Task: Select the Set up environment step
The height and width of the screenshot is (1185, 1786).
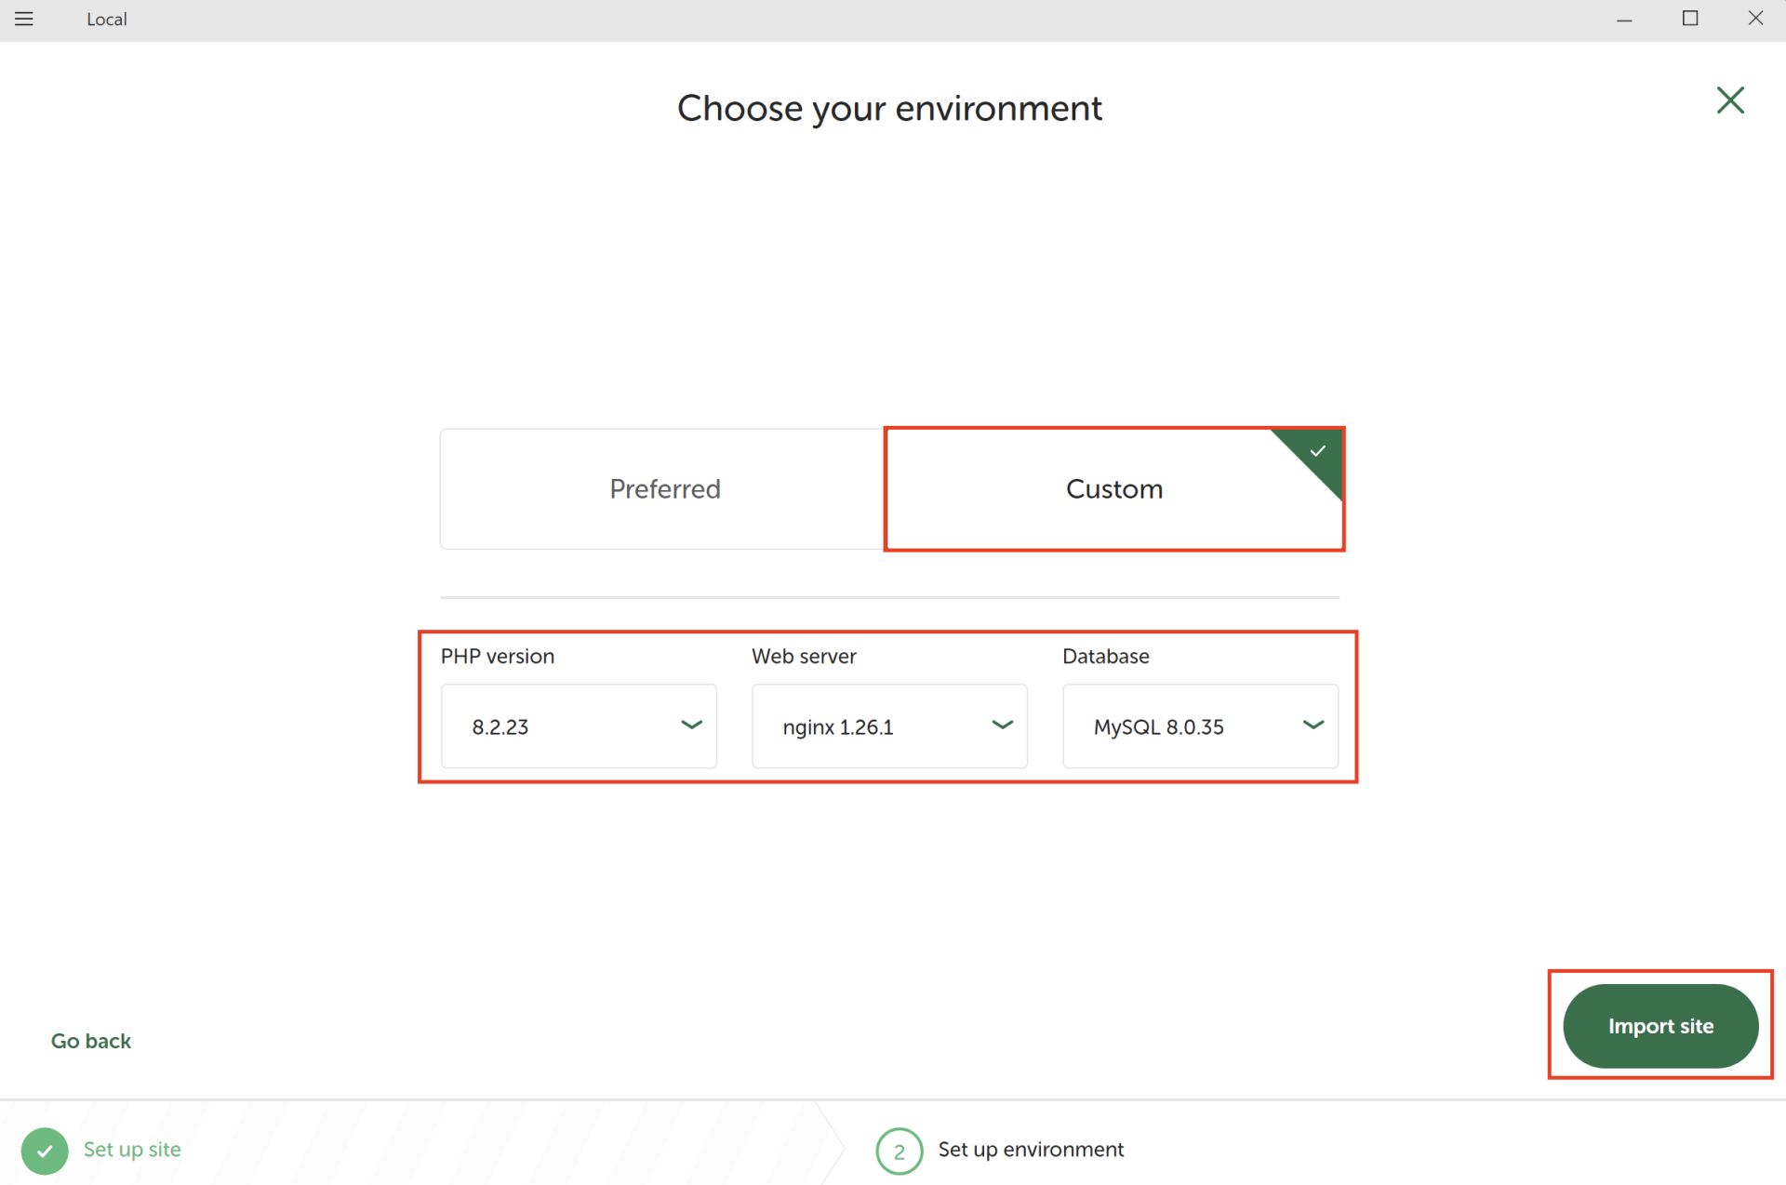Action: tap(1031, 1150)
